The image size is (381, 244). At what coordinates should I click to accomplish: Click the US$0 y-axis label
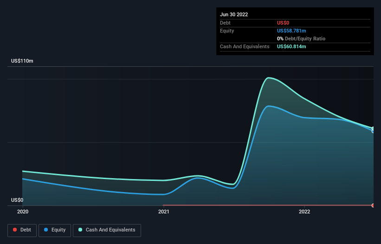[17, 200]
